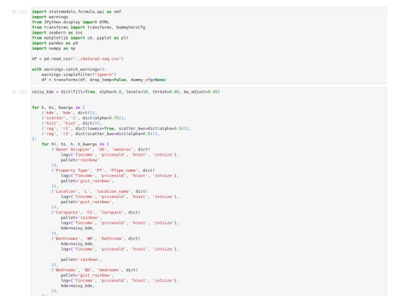
Task: Click 'owneroc' in the Owner Occupier line
Action: pyautogui.click(x=123, y=150)
